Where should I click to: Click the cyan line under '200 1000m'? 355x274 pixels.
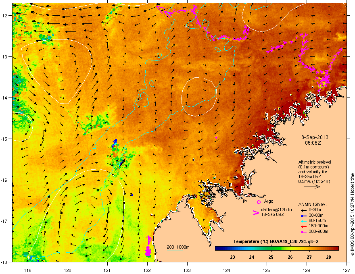click(x=175, y=251)
